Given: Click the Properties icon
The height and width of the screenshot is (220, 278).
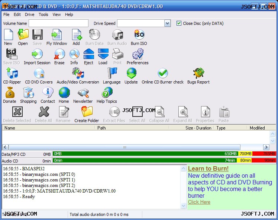Looking at the screenshot, I should (x=205, y=112).
